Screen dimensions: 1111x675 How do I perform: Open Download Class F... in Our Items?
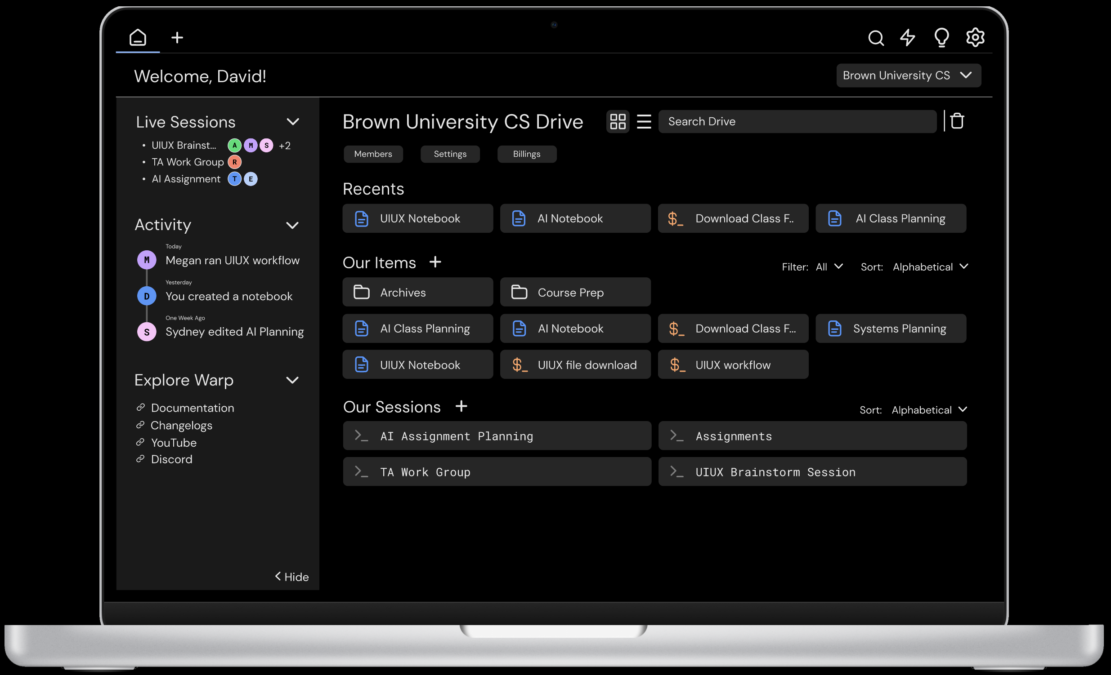pos(733,329)
